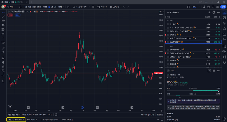Open the JPY currency dropdown on price scale
This screenshot has width=227, height=122.
tap(161, 12)
